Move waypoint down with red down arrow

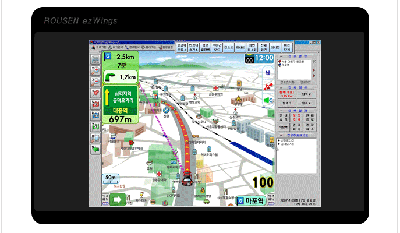point(314,76)
